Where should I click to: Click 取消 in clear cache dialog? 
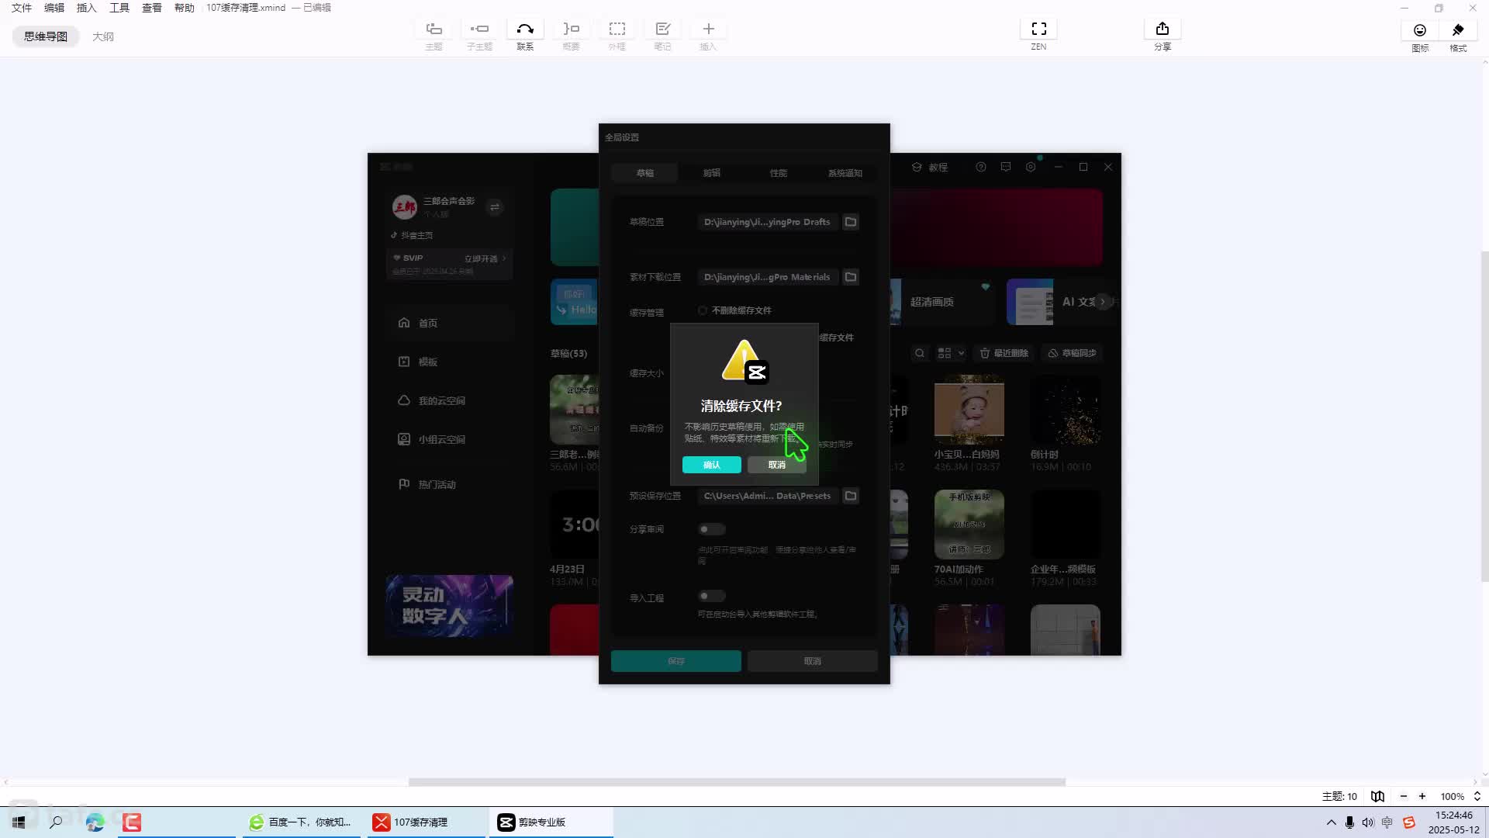click(776, 465)
